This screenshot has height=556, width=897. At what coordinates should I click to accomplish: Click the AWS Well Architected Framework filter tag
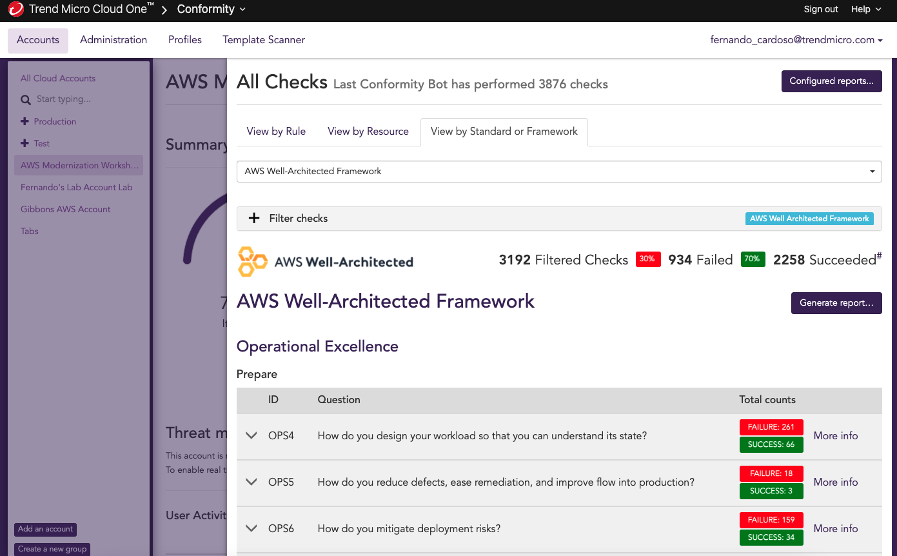809,219
